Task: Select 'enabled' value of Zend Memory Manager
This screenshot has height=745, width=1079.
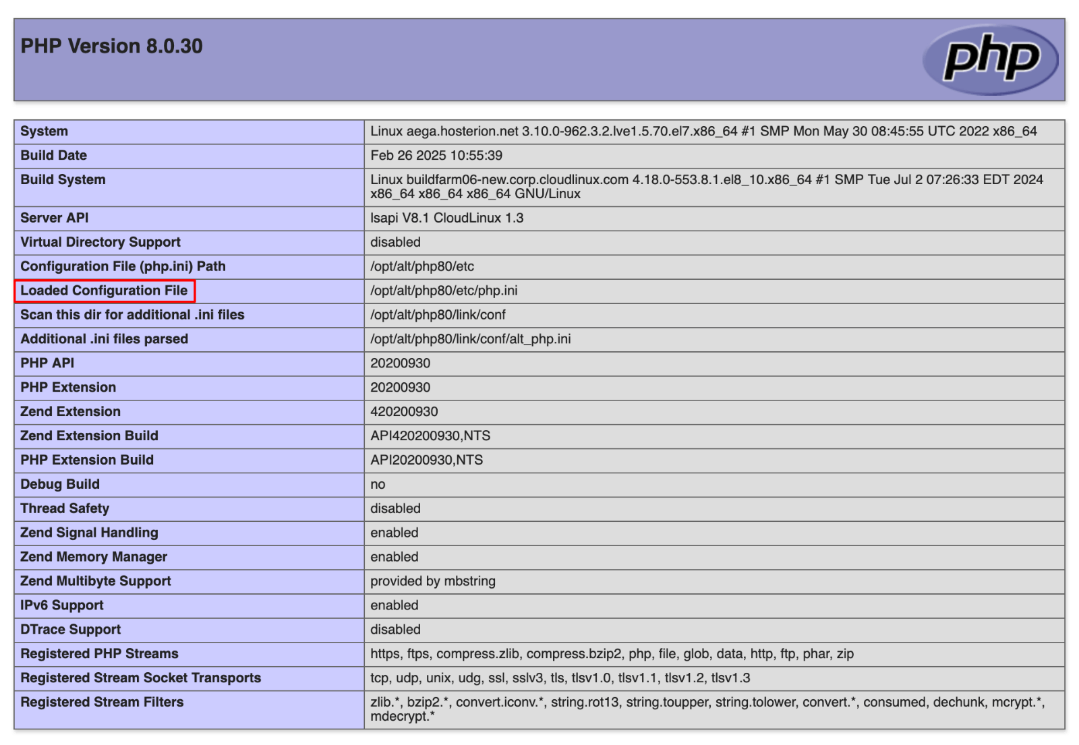Action: (395, 558)
